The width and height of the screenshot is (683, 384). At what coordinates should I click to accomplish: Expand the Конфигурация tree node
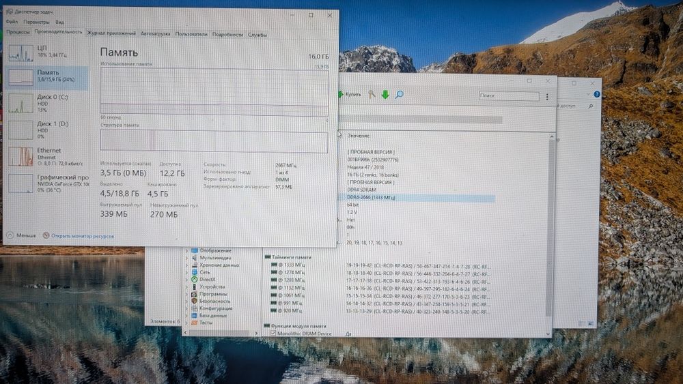[x=186, y=308]
